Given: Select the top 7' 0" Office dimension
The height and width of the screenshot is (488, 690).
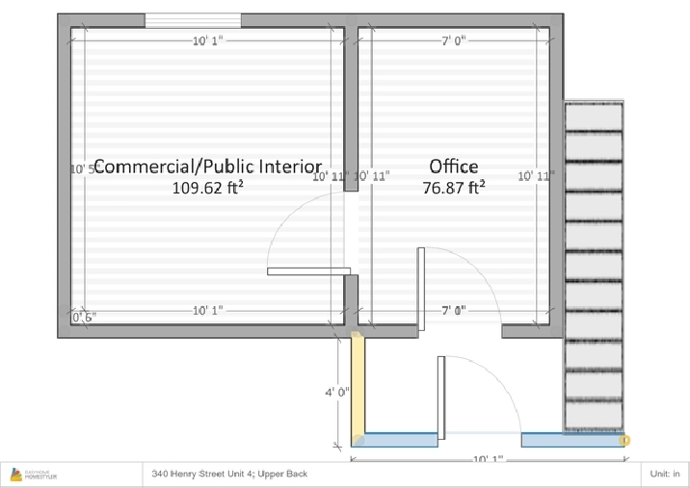Looking at the screenshot, I should point(454,40).
